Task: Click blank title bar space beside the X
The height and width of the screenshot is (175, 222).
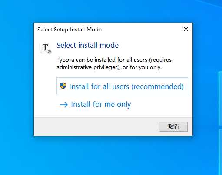Action: [142, 29]
